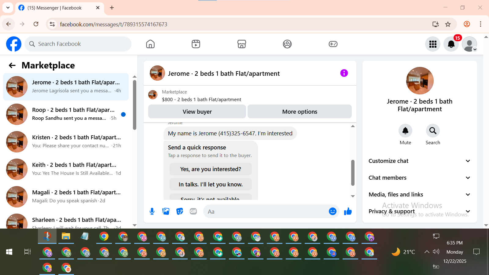View site information icon in address bar

pos(52,24)
